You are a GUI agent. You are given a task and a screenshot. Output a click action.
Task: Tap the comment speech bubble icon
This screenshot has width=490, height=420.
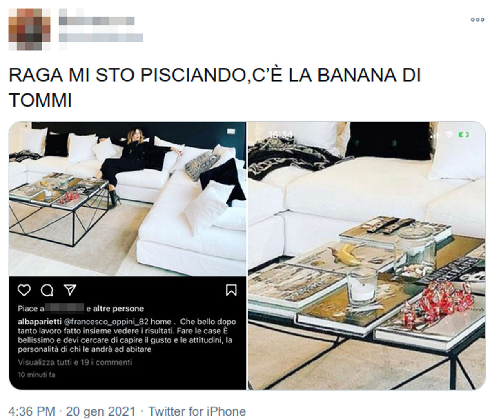tap(47, 290)
